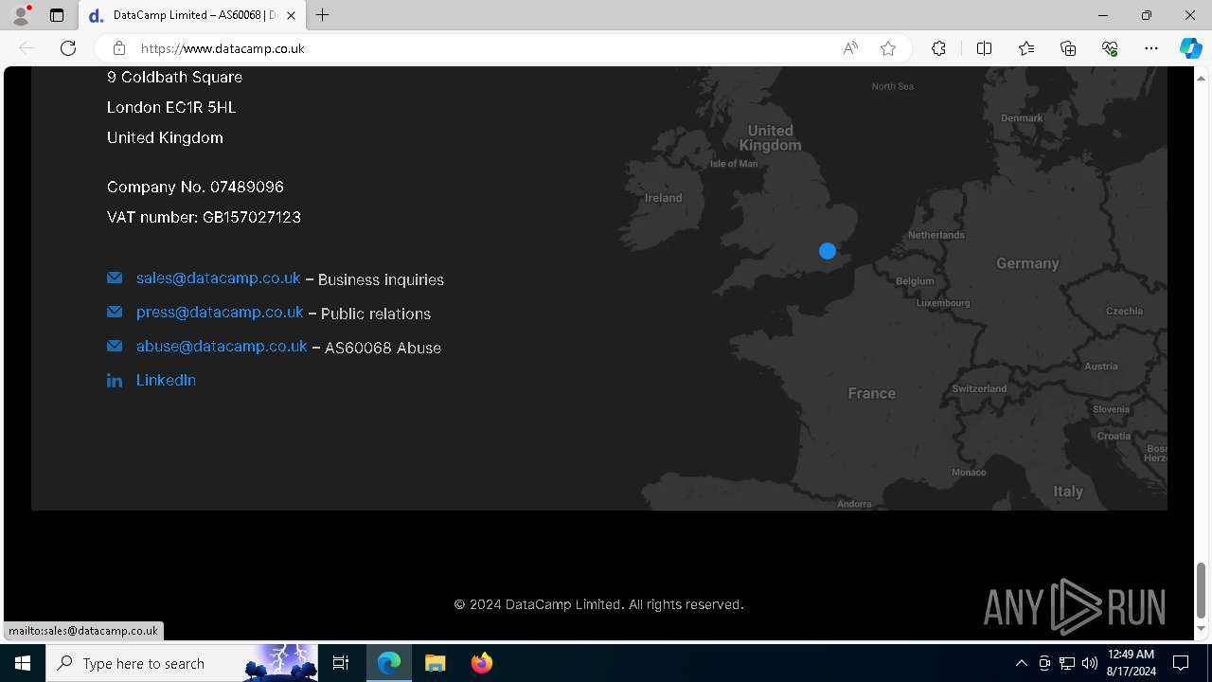Click the envelope icon beside abuse email
This screenshot has height=682, width=1212.
(115, 347)
